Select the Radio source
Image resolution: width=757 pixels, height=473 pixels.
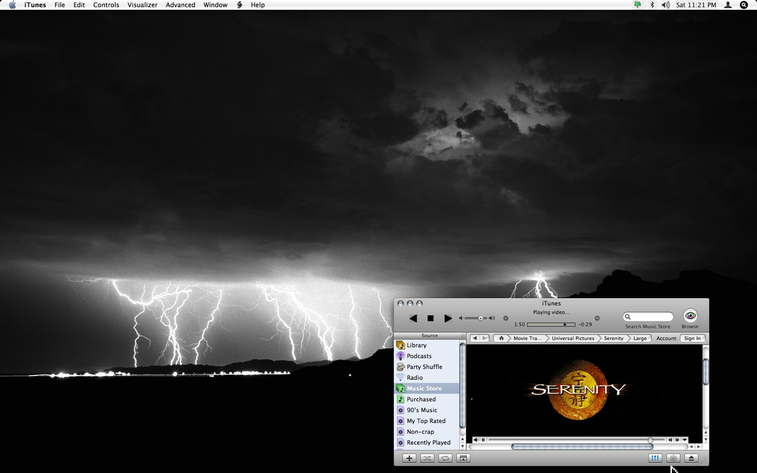coord(415,377)
